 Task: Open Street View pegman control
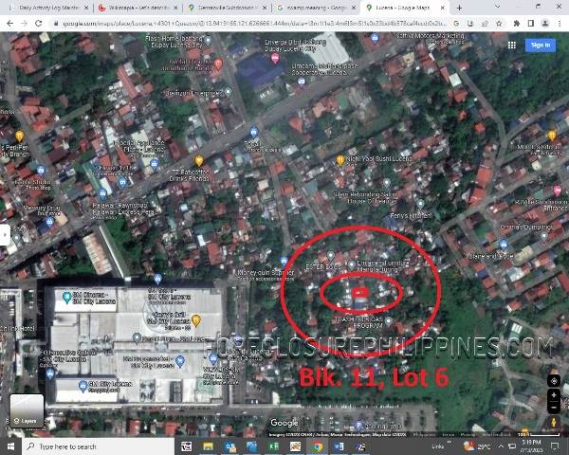point(553,421)
